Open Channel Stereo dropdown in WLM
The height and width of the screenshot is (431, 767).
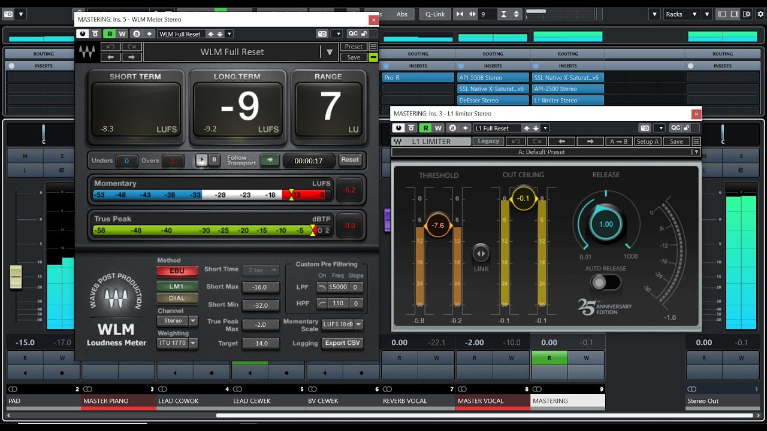pyautogui.click(x=177, y=321)
